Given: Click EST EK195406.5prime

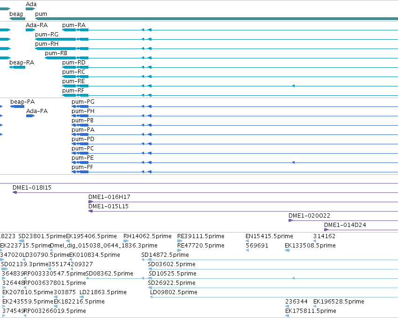Looking at the screenshot, I should click(91, 236).
